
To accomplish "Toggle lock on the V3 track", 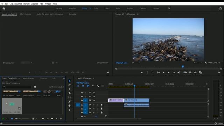I will click(x=82, y=93).
